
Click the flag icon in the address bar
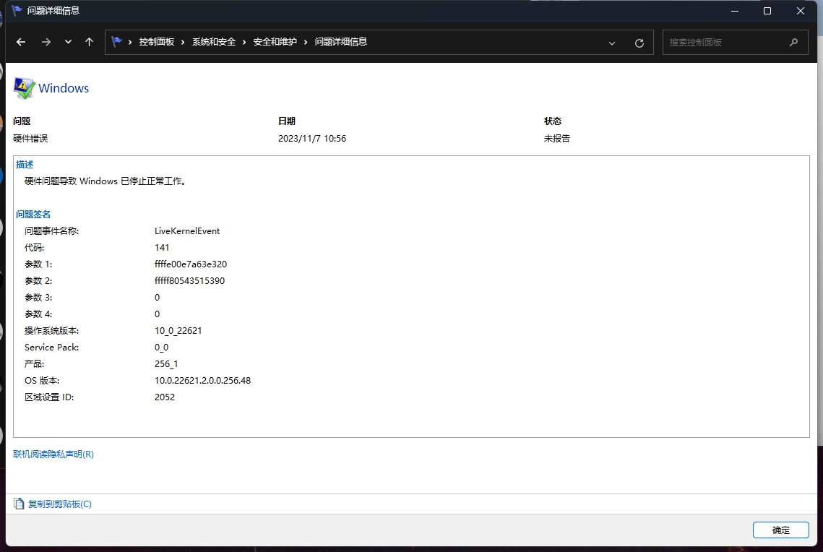tap(116, 42)
